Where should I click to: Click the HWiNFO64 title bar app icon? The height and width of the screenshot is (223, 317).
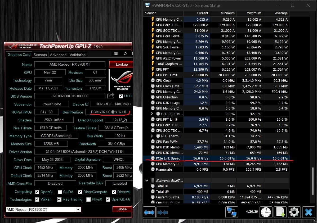tap(148, 5)
